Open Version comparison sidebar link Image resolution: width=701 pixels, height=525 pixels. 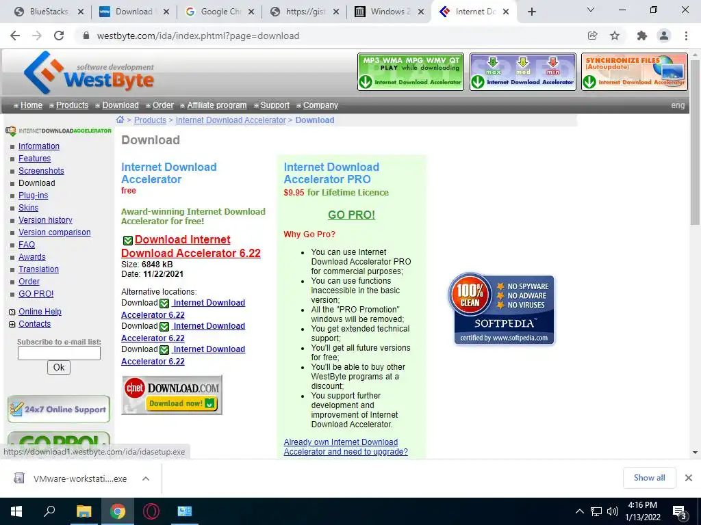click(x=55, y=232)
